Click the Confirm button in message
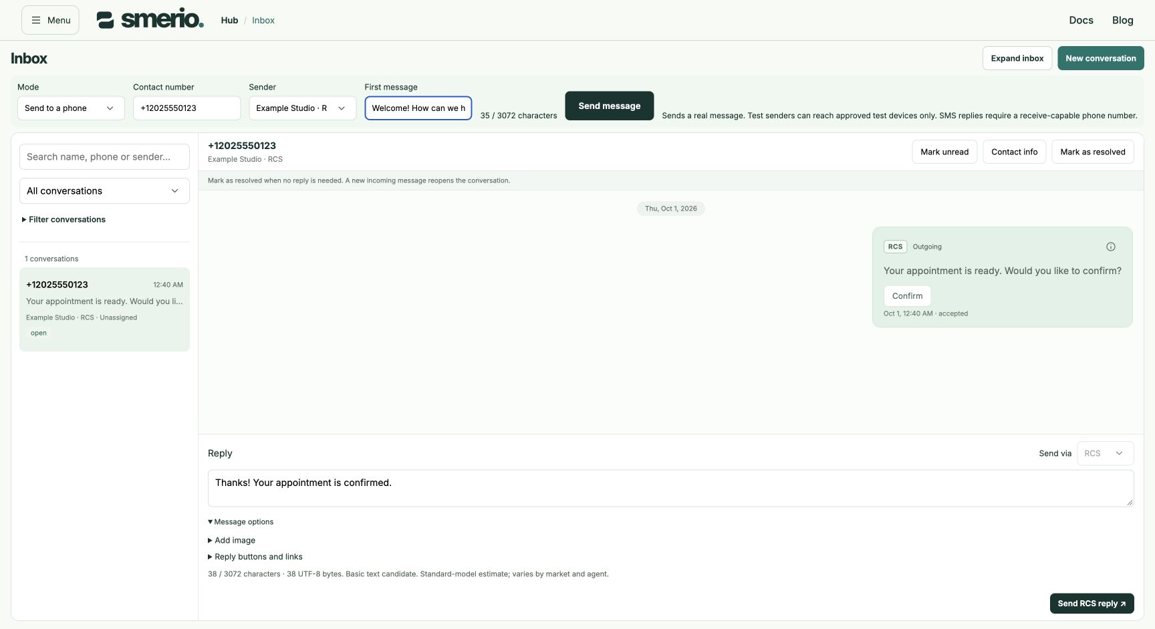The image size is (1155, 629). (907, 295)
